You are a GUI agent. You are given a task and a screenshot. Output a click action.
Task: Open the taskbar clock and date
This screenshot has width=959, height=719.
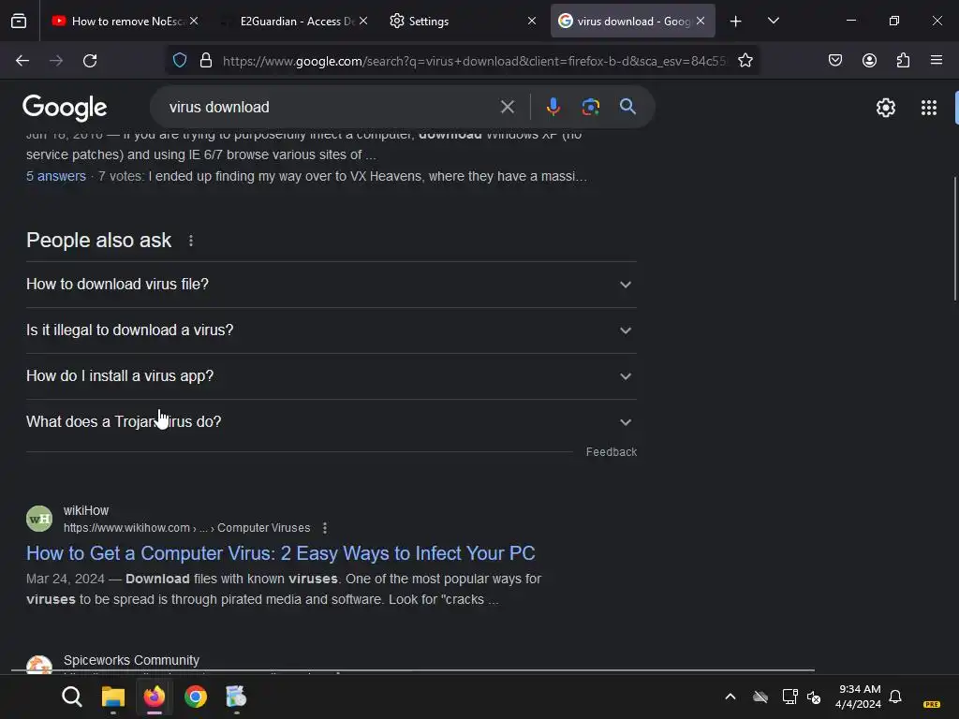(859, 697)
